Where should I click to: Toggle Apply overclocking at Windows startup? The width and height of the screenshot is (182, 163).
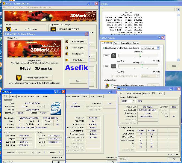point(112,85)
